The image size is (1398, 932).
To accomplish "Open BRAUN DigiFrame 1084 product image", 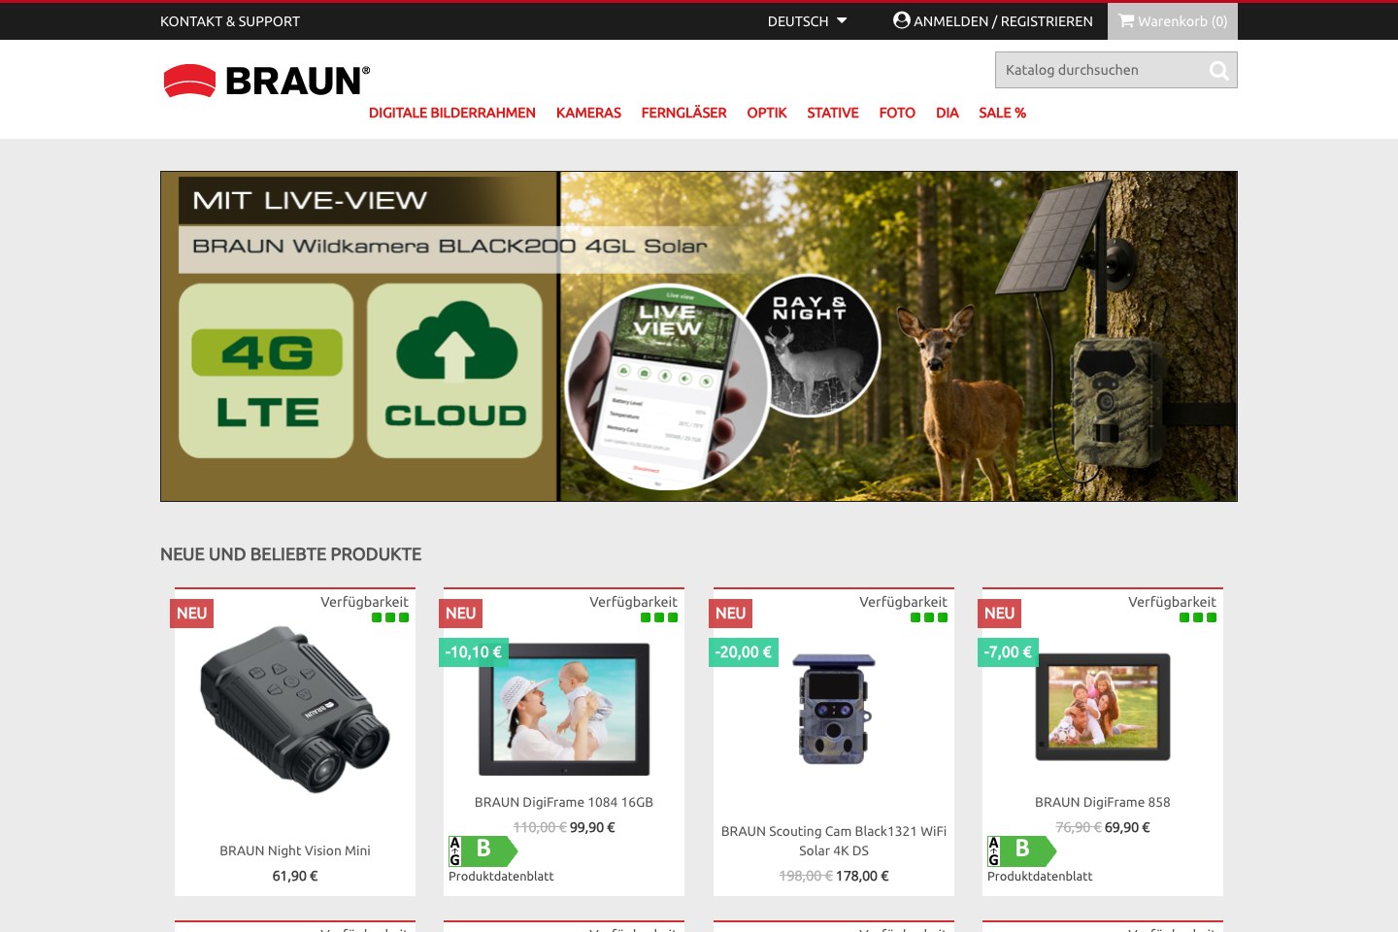I will pos(564,710).
